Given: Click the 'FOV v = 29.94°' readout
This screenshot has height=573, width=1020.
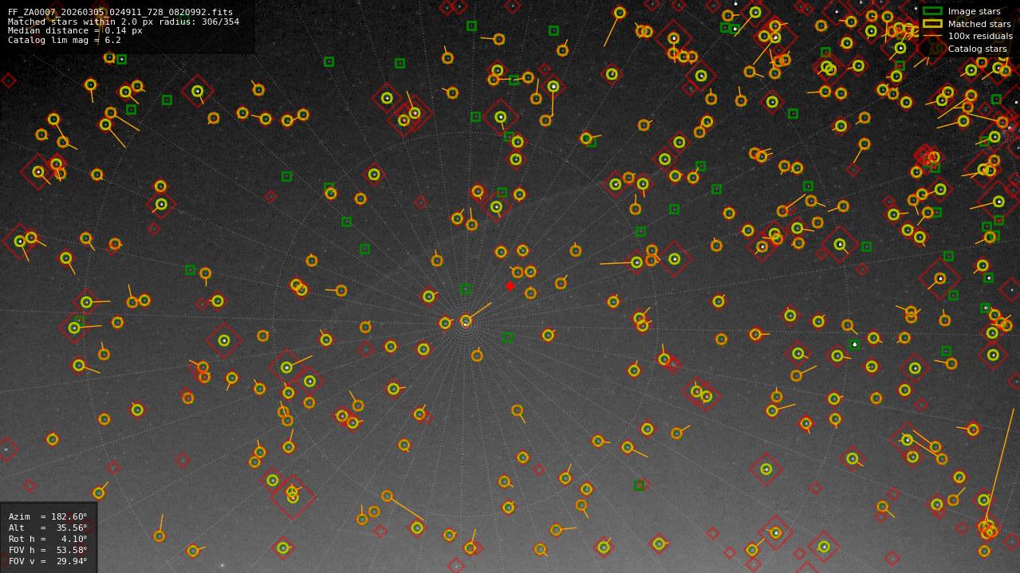Looking at the screenshot, I should coord(48,561).
